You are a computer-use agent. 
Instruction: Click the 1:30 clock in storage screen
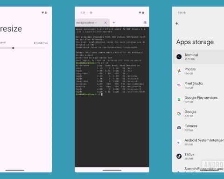click(x=180, y=13)
